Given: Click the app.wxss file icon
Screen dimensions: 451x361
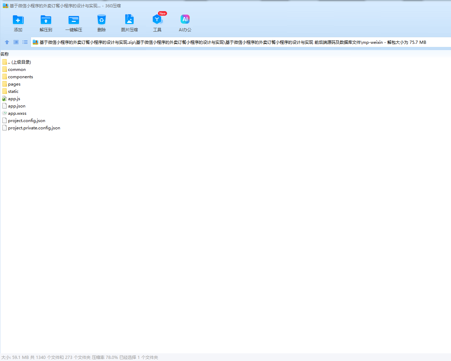Looking at the screenshot, I should coord(5,113).
